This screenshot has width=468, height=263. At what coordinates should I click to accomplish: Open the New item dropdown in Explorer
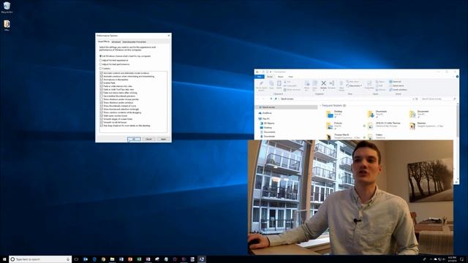tap(353, 81)
